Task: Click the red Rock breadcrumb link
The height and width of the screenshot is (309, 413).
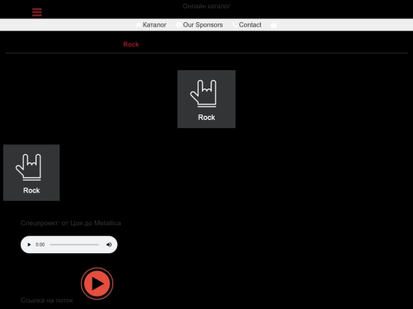Action: pyautogui.click(x=131, y=44)
